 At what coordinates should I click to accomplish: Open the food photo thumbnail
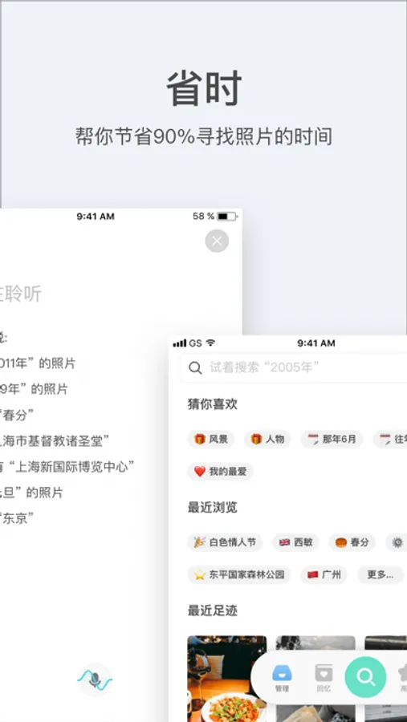226,679
